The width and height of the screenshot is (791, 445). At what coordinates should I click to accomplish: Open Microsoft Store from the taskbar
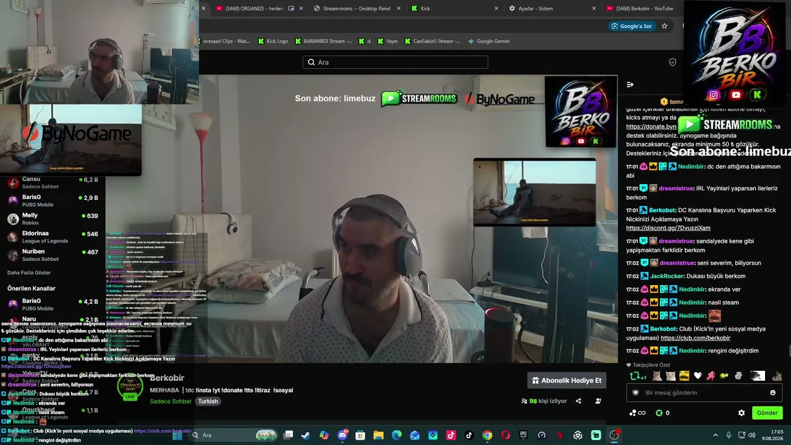[360, 435]
